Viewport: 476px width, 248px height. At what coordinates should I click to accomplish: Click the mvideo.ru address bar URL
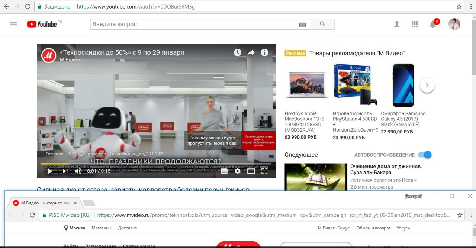pyautogui.click(x=274, y=215)
